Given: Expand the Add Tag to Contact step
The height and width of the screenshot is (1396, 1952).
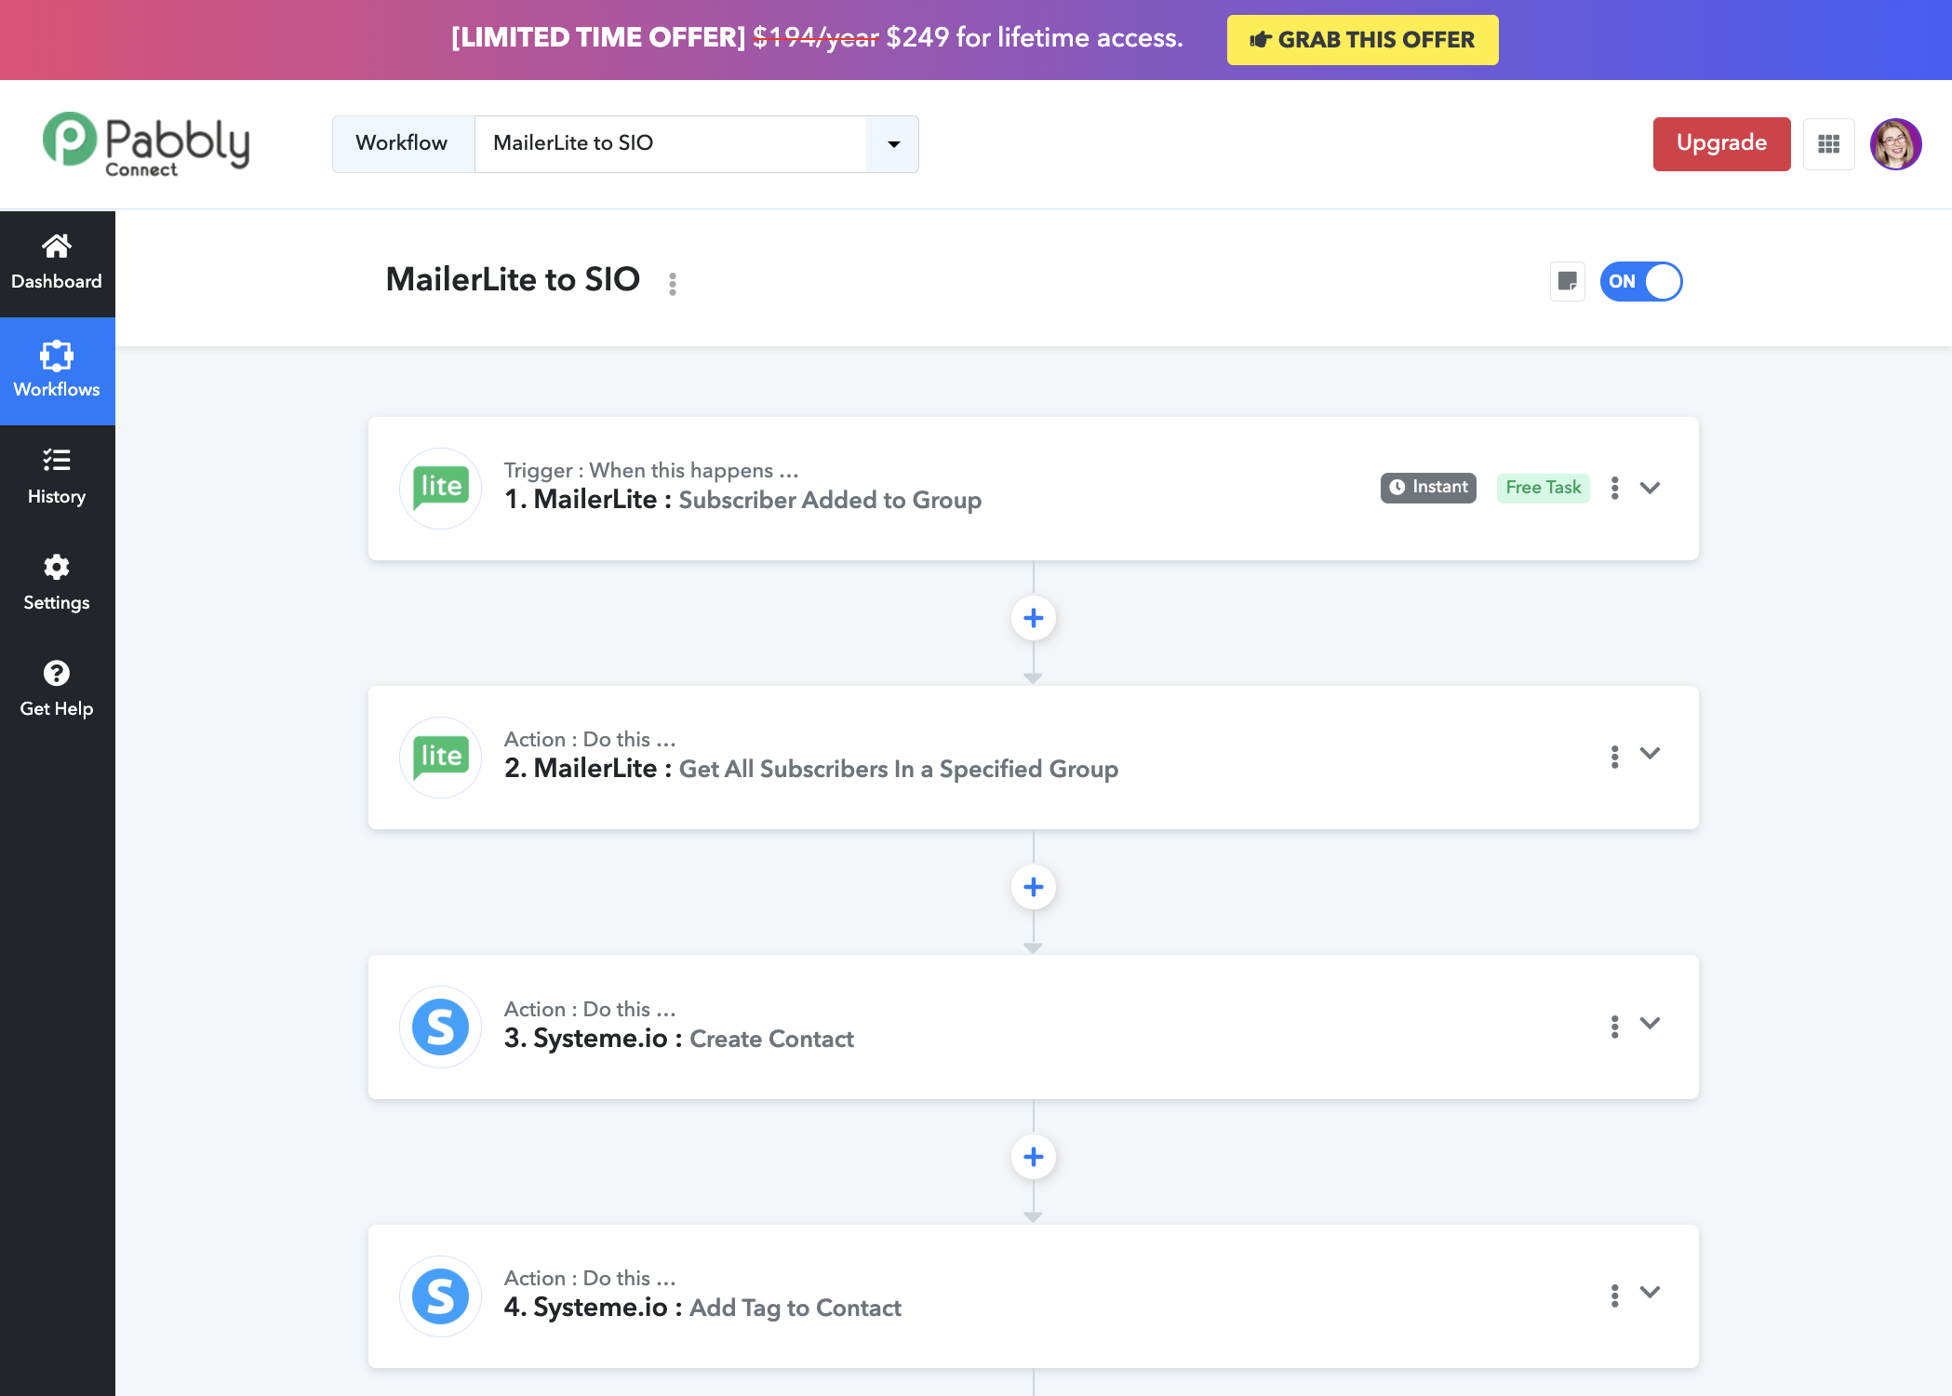Looking at the screenshot, I should [1651, 1292].
